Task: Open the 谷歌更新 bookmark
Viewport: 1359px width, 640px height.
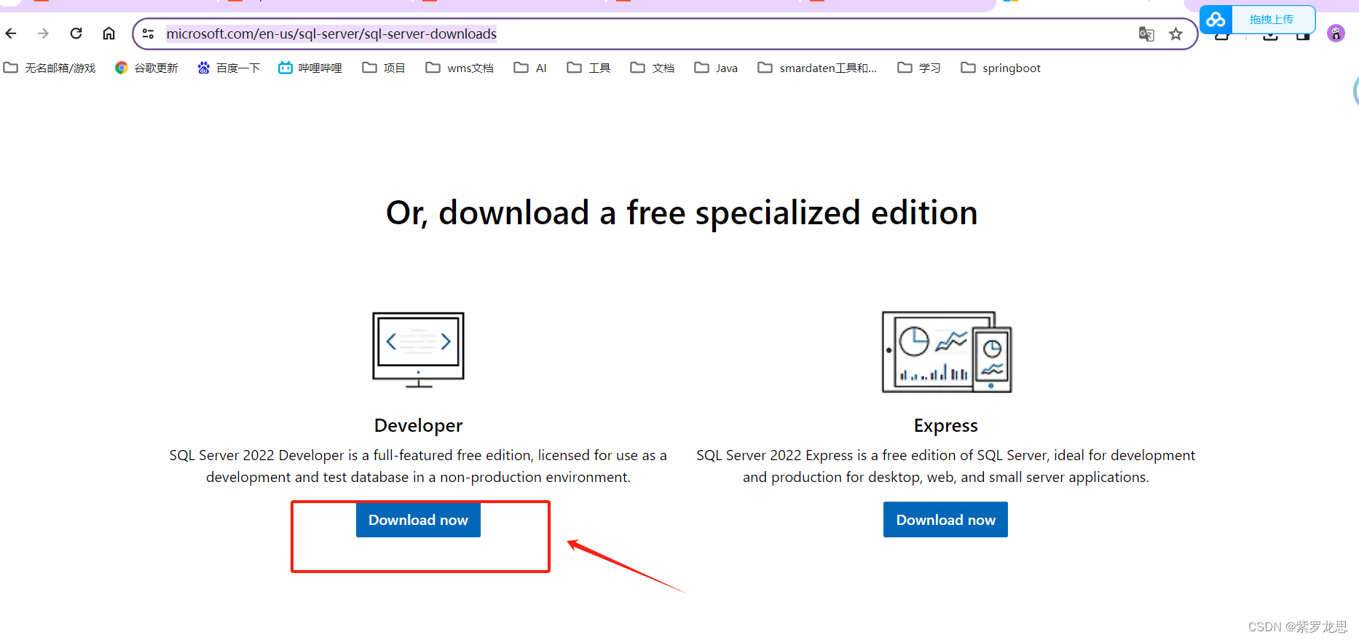Action: click(146, 68)
